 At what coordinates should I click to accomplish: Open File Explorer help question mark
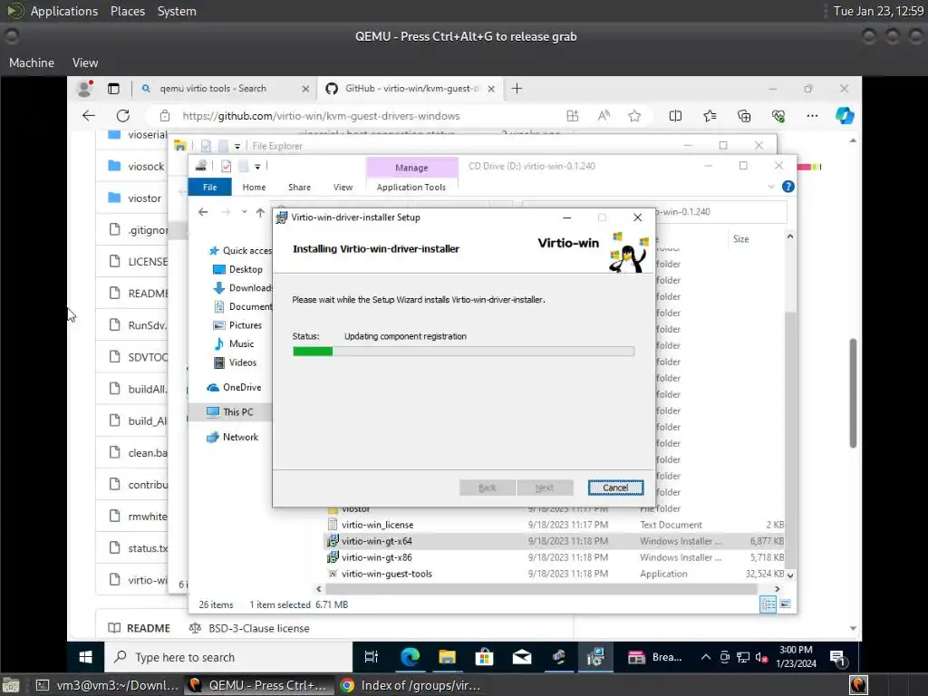point(788,187)
